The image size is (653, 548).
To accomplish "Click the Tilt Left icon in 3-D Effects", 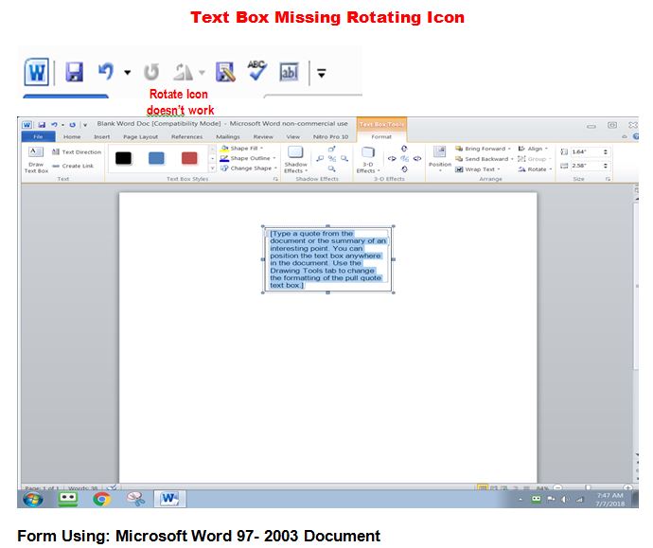I will (392, 158).
